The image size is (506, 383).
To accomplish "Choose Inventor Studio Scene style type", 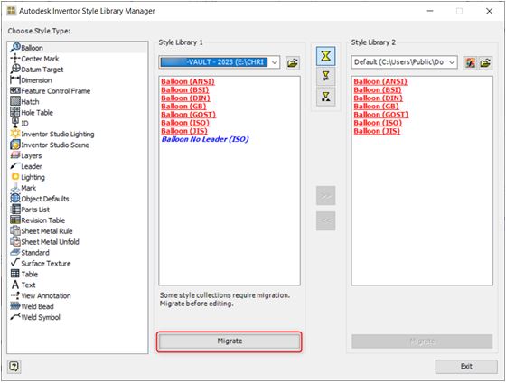I will click(x=50, y=145).
